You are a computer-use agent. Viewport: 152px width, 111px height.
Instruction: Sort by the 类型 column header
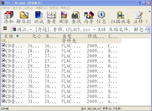point(72,36)
